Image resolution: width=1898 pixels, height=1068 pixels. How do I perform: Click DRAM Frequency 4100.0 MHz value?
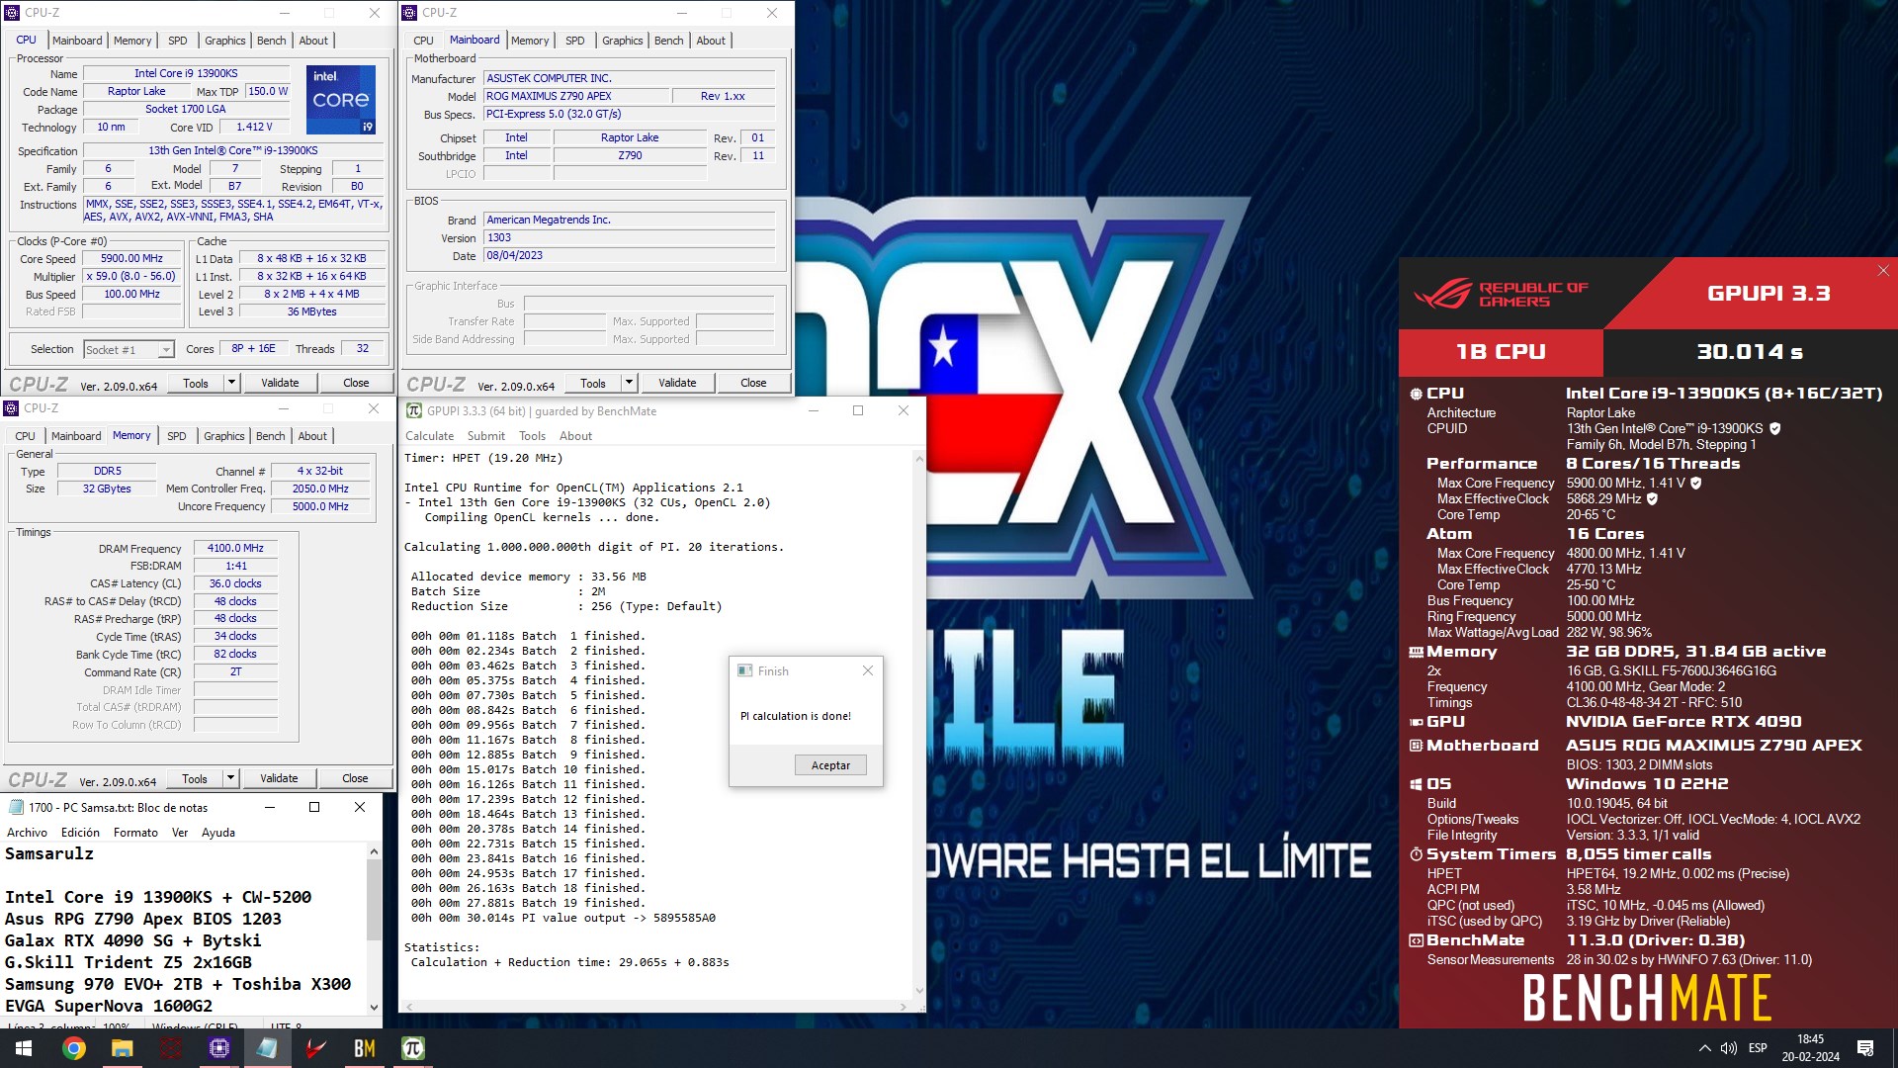click(x=236, y=548)
